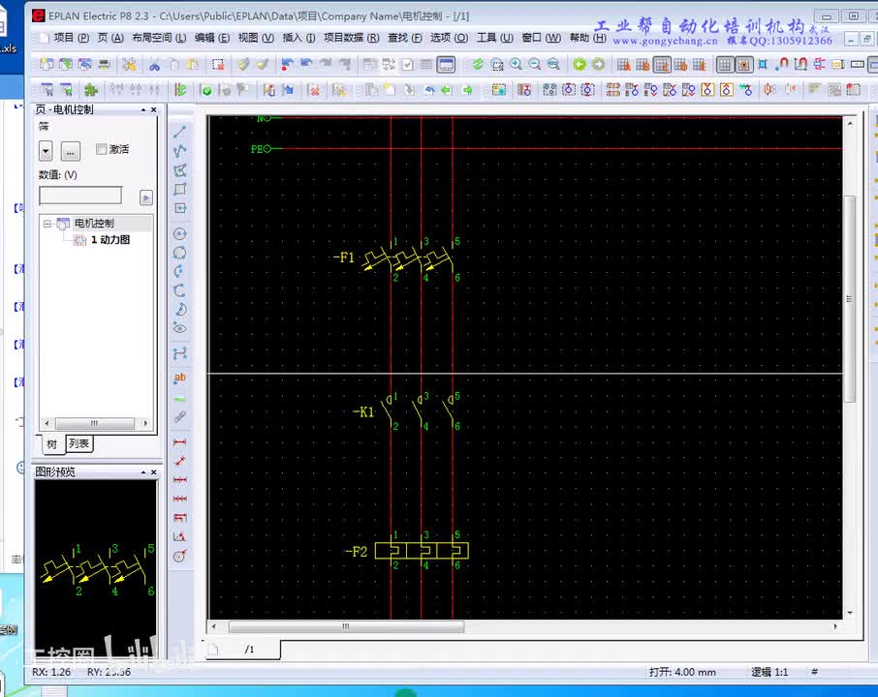Open the filter dropdown arrow

[46, 150]
